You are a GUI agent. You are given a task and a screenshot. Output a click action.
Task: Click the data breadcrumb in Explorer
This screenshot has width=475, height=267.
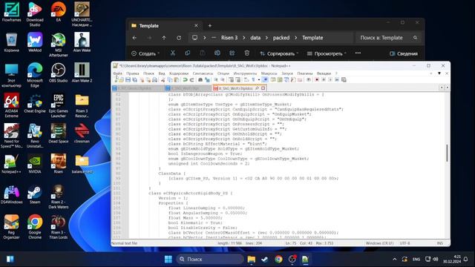[255, 38]
